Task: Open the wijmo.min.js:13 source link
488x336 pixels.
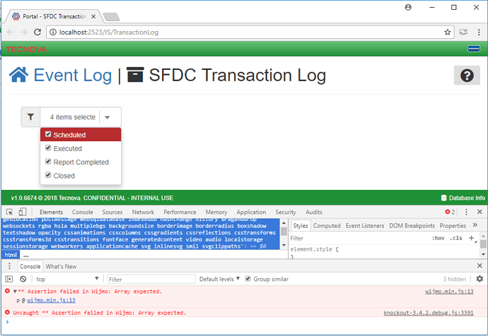Action: (449, 291)
